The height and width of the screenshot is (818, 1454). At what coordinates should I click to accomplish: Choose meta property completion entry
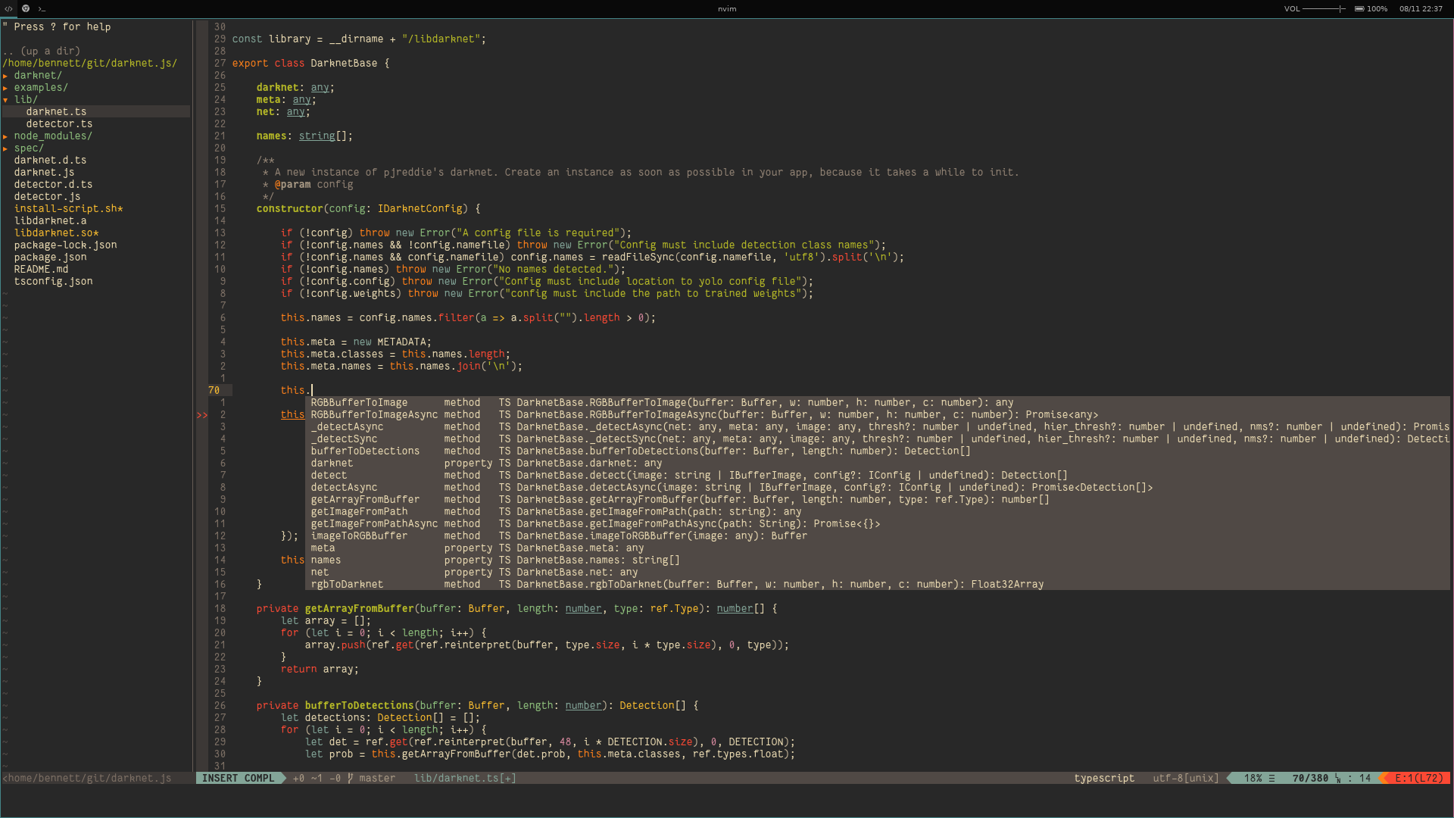878,548
